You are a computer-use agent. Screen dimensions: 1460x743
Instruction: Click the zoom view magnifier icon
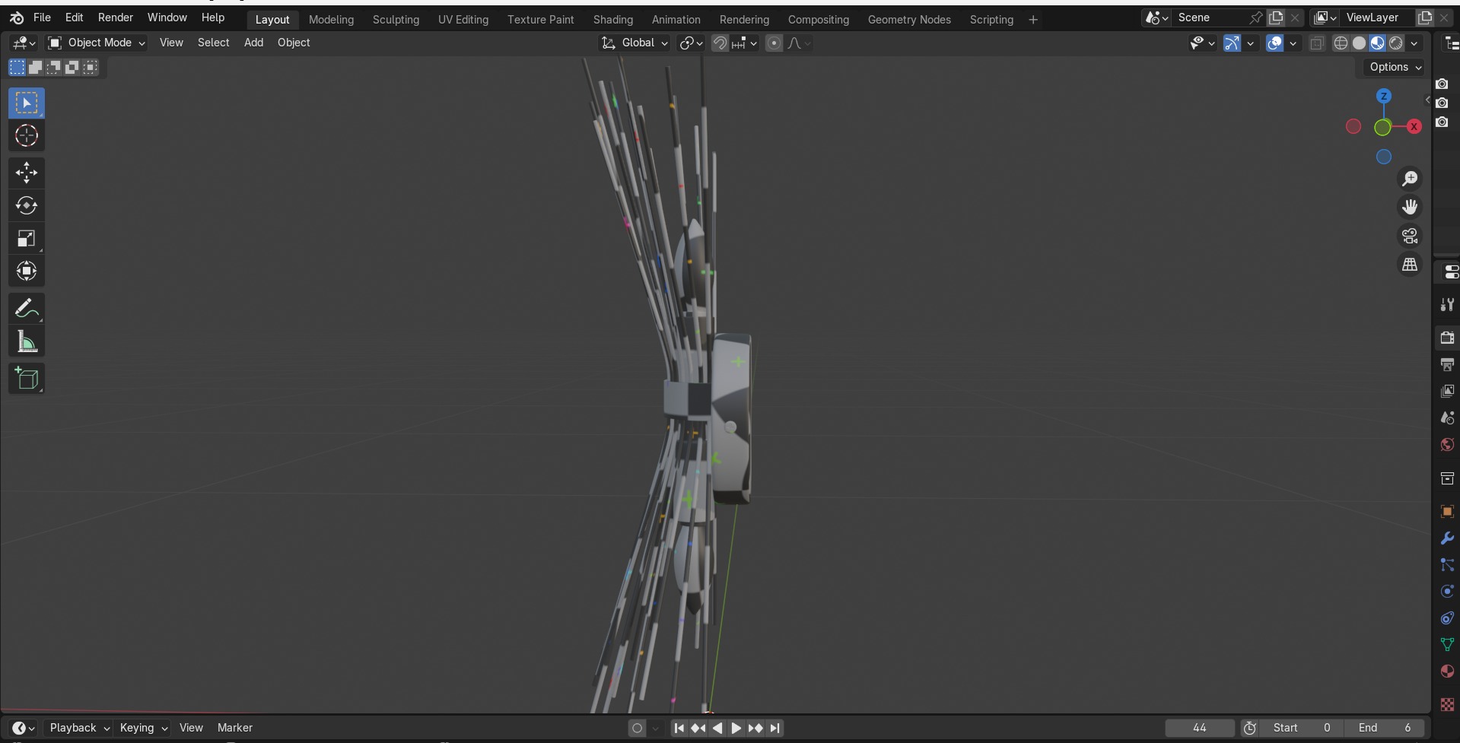pyautogui.click(x=1410, y=178)
